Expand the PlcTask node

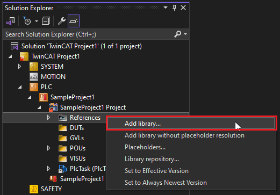coord(48,169)
